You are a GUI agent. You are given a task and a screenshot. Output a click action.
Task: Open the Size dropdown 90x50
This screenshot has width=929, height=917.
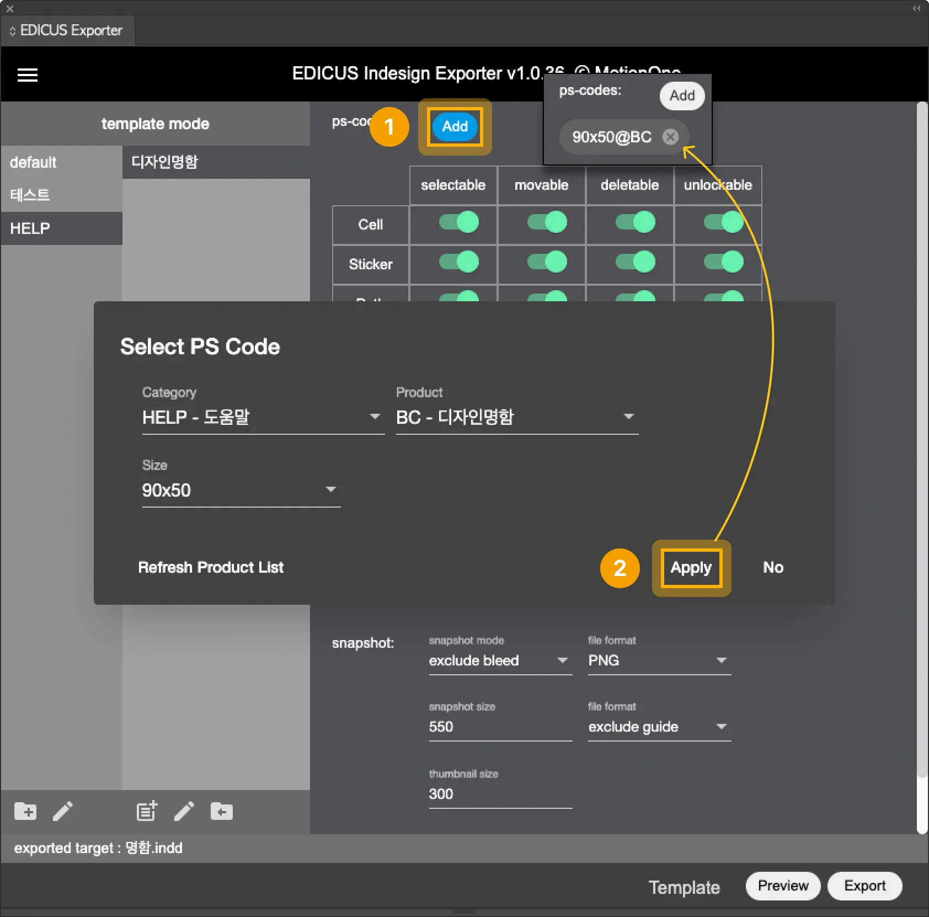pos(241,490)
